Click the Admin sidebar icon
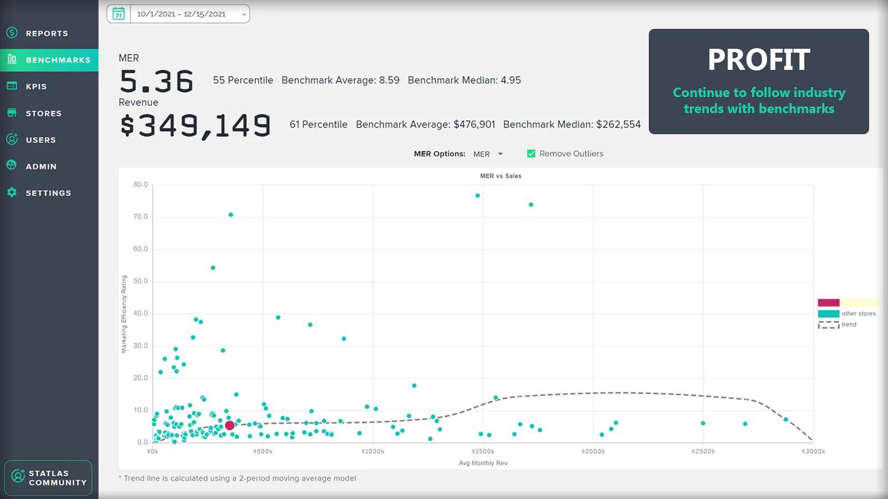 (x=12, y=165)
